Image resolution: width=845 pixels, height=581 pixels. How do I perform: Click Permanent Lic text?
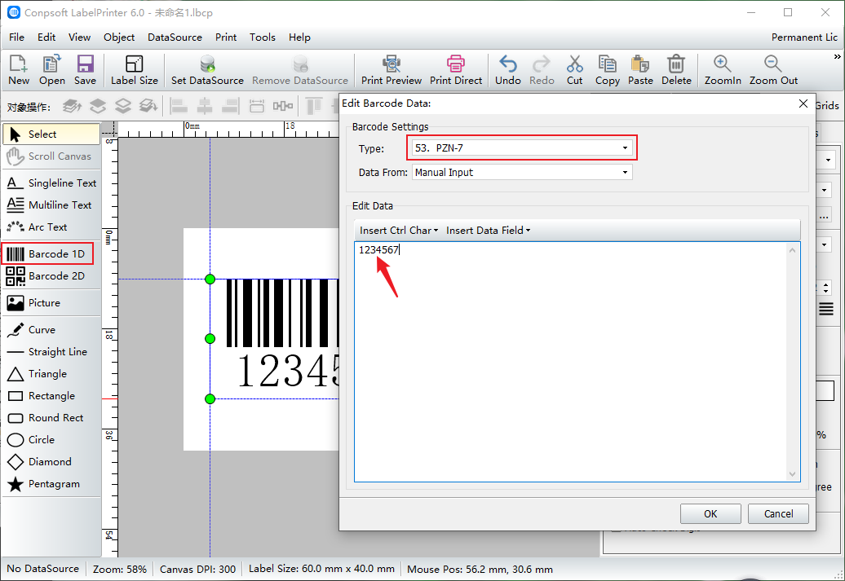pyautogui.click(x=804, y=37)
